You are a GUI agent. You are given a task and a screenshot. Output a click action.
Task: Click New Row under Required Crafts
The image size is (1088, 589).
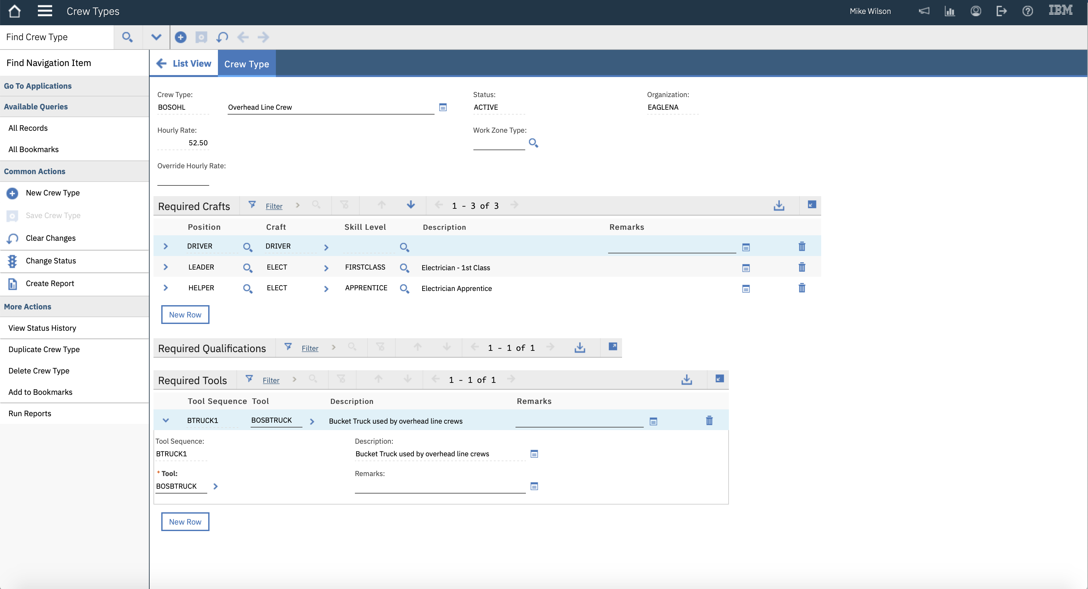coord(185,315)
